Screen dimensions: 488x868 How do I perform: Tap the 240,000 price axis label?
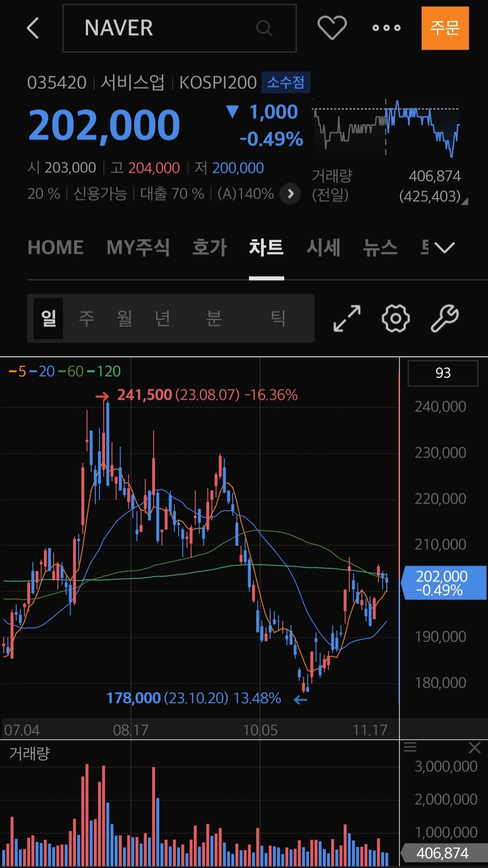click(441, 407)
